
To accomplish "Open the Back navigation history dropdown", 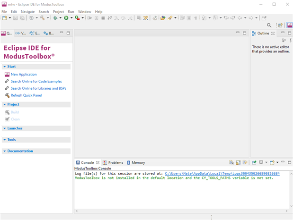I will click(x=245, y=18).
